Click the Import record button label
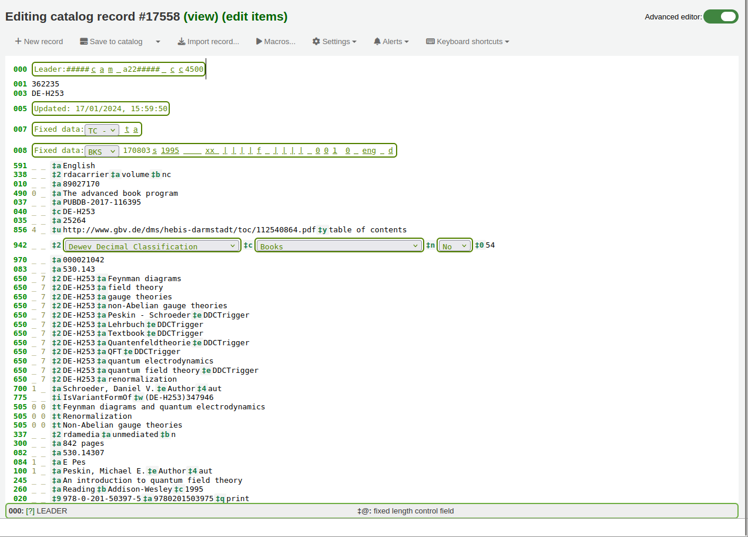Screen dimensions: 748x537 pyautogui.click(x=213, y=41)
